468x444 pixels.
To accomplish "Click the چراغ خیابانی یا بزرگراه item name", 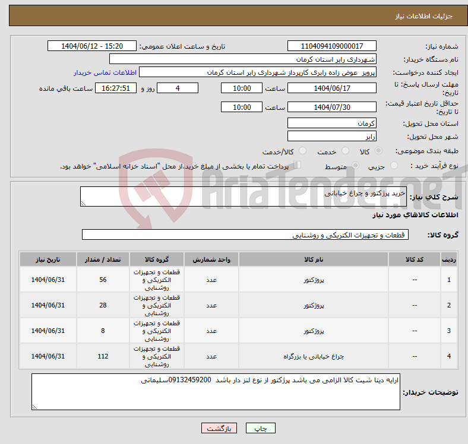I will [x=314, y=356].
